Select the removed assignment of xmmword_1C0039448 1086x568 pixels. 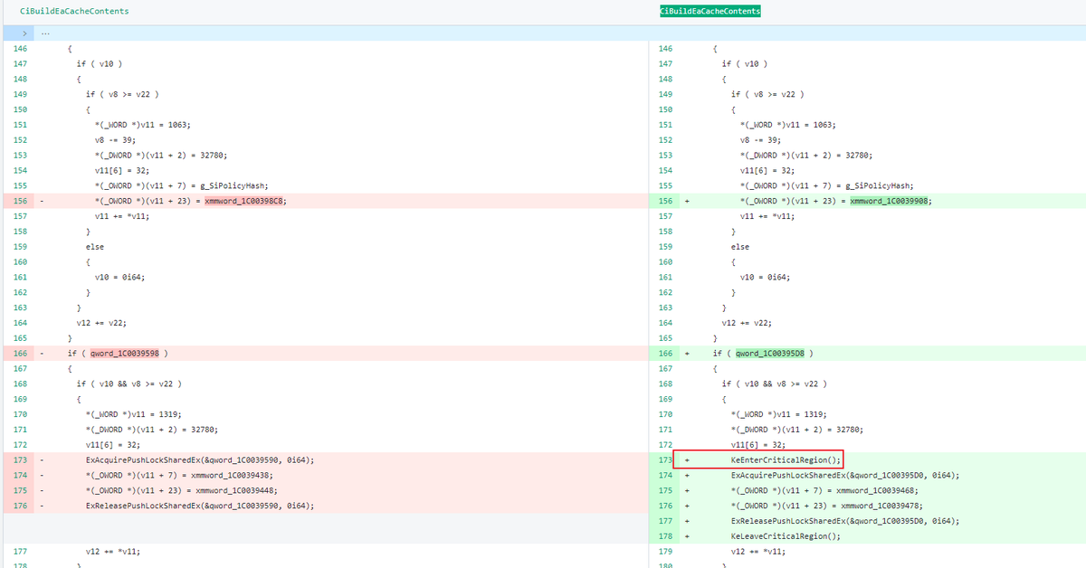pyautogui.click(x=182, y=490)
